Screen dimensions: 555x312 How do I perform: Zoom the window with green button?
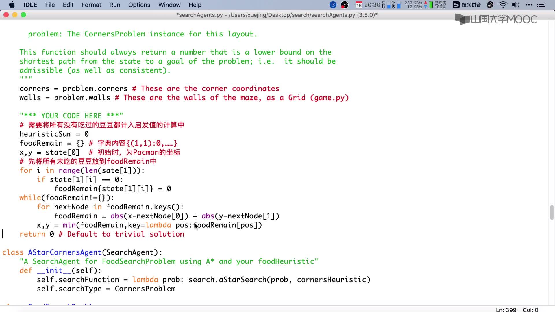point(23,15)
